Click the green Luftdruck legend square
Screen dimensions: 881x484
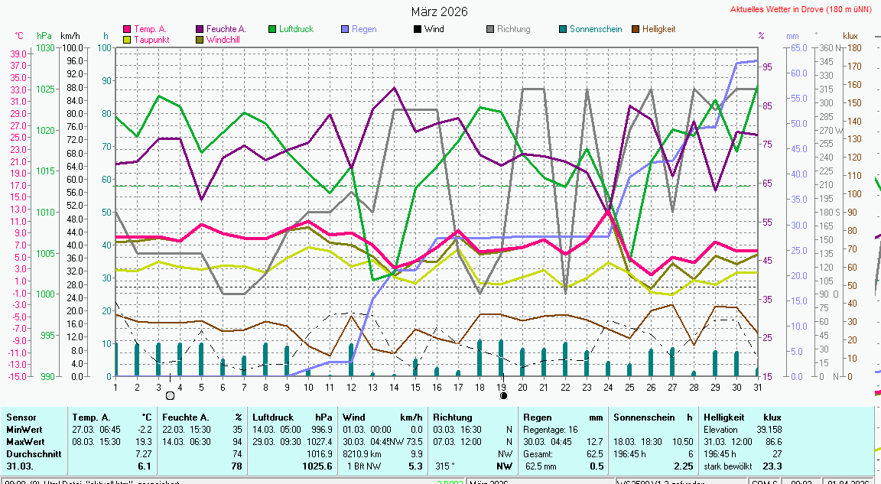272,29
